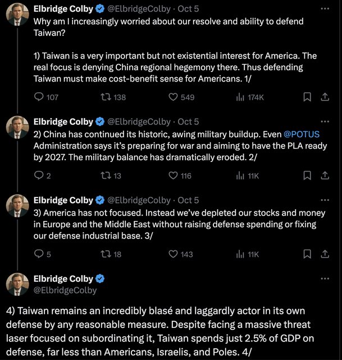Retweet the first tweet with 138 reposts

104,97
